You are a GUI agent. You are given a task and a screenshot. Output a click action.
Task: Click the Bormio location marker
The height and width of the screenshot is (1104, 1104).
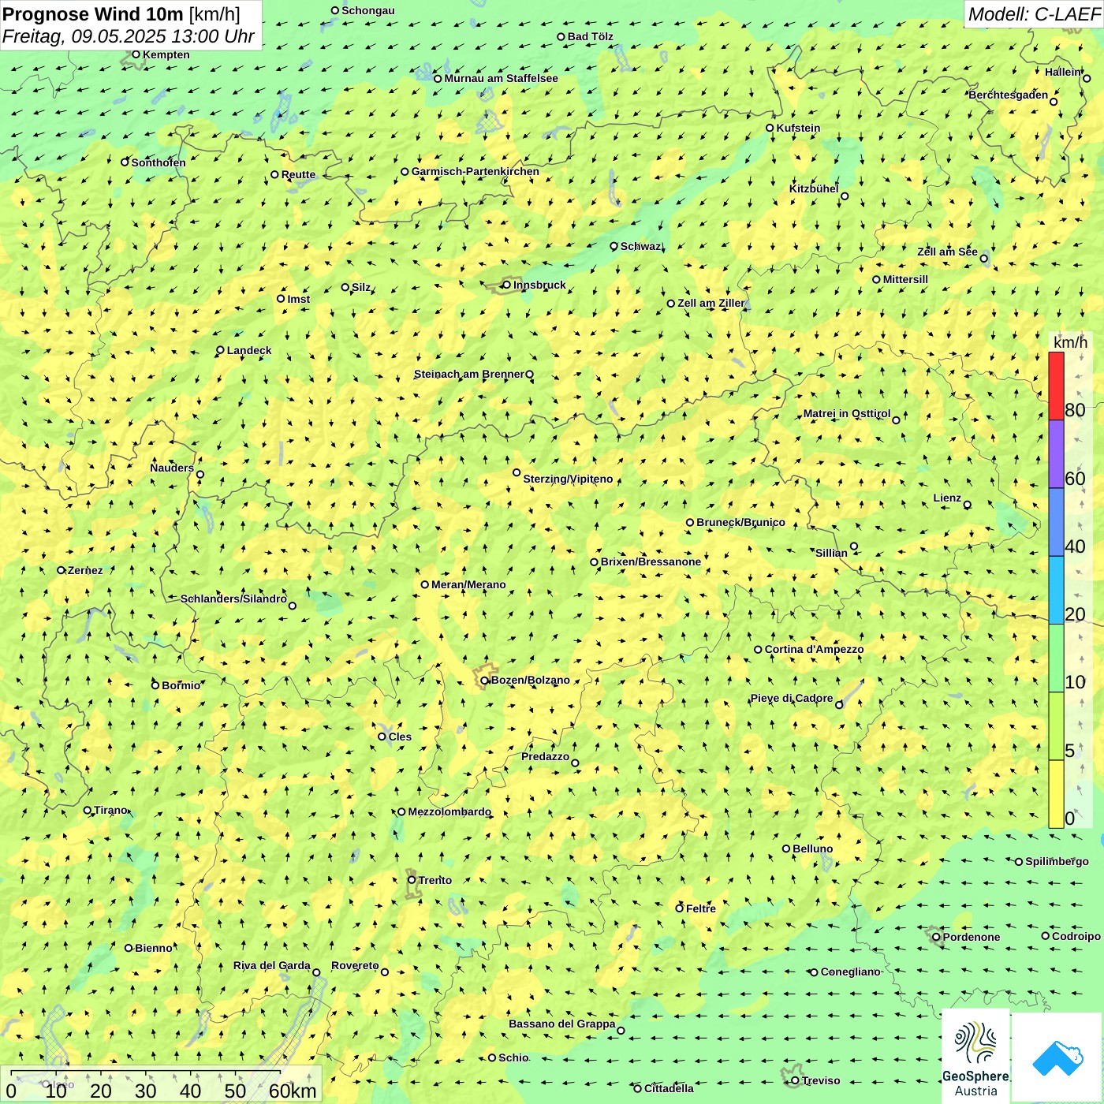pyautogui.click(x=155, y=685)
